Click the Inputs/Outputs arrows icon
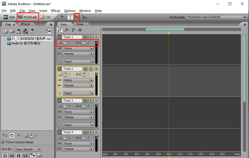The width and height of the screenshot is (249, 158). coord(60,30)
